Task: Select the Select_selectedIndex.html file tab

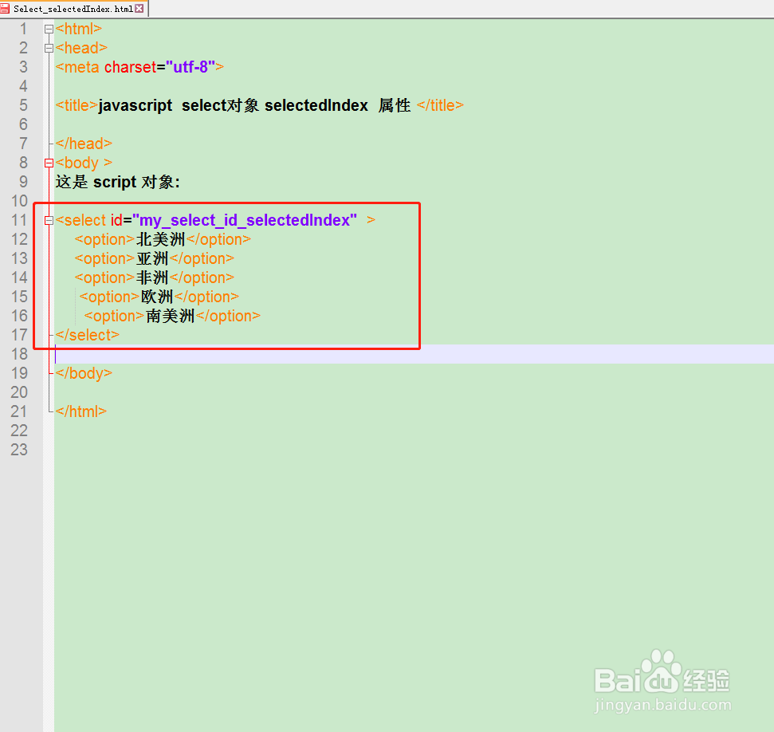Action: pos(73,9)
